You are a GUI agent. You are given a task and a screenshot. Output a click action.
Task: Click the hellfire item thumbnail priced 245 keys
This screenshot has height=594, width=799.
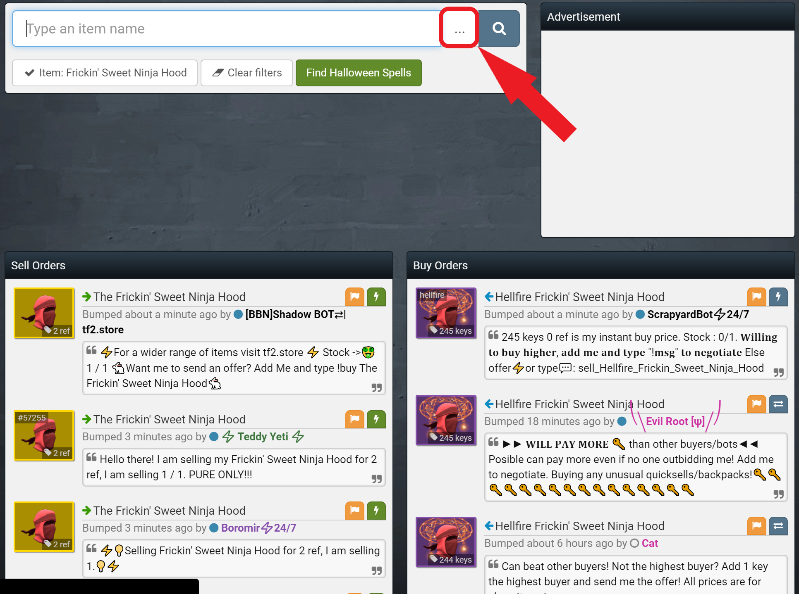[446, 313]
